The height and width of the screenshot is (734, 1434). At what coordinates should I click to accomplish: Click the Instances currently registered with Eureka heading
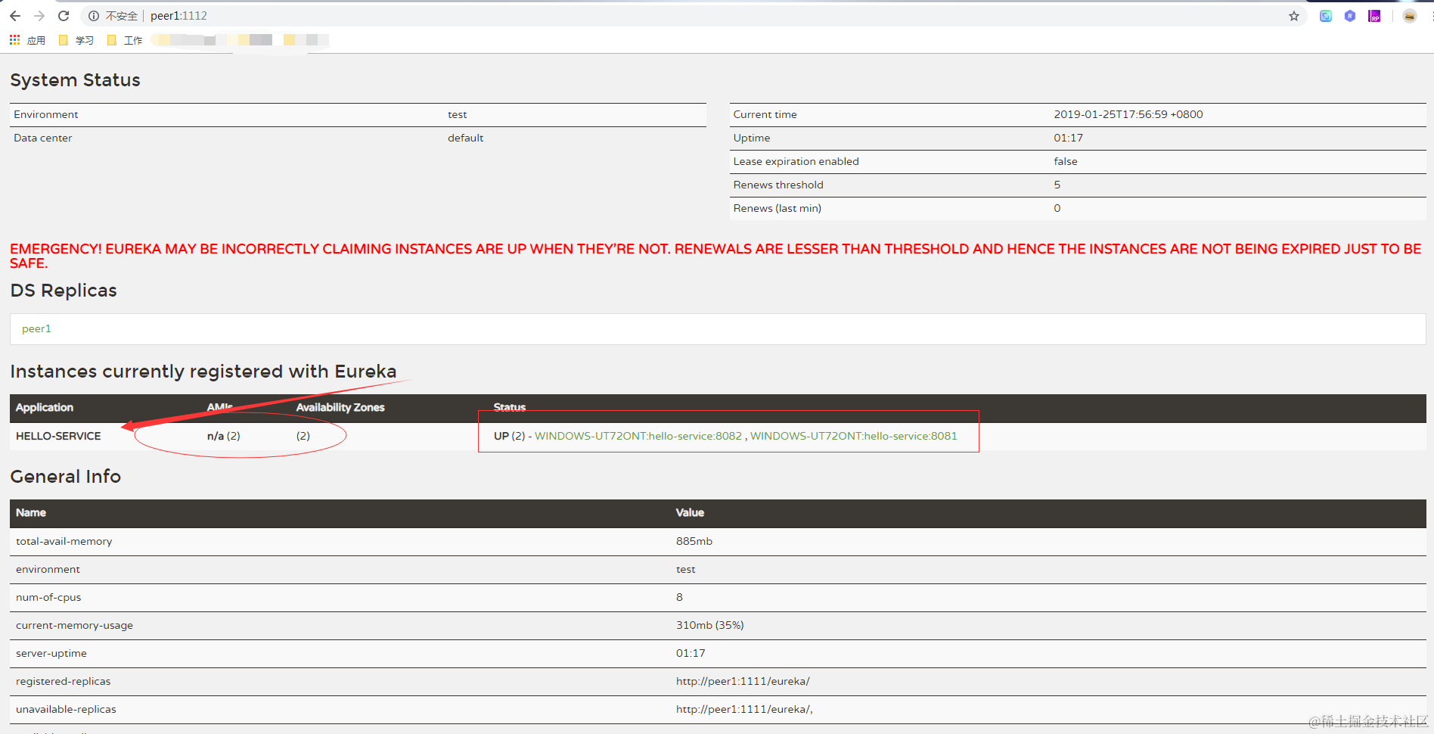click(x=203, y=372)
